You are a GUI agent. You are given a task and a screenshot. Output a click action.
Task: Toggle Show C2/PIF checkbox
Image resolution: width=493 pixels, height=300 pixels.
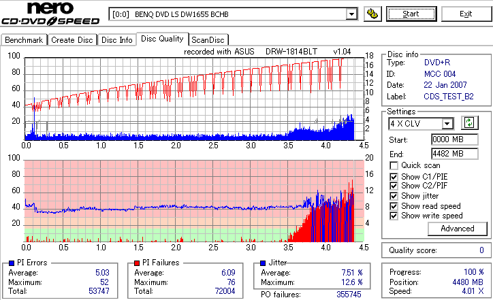coord(394,186)
